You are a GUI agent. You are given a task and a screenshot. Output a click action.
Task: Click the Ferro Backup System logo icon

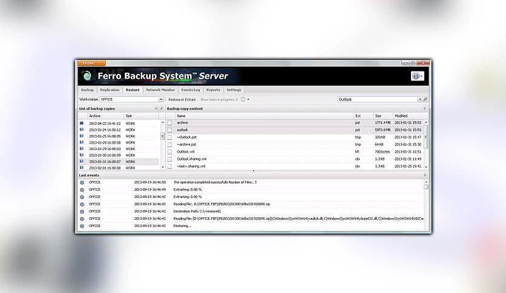pos(87,76)
